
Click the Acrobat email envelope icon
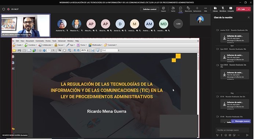pos(29,50)
